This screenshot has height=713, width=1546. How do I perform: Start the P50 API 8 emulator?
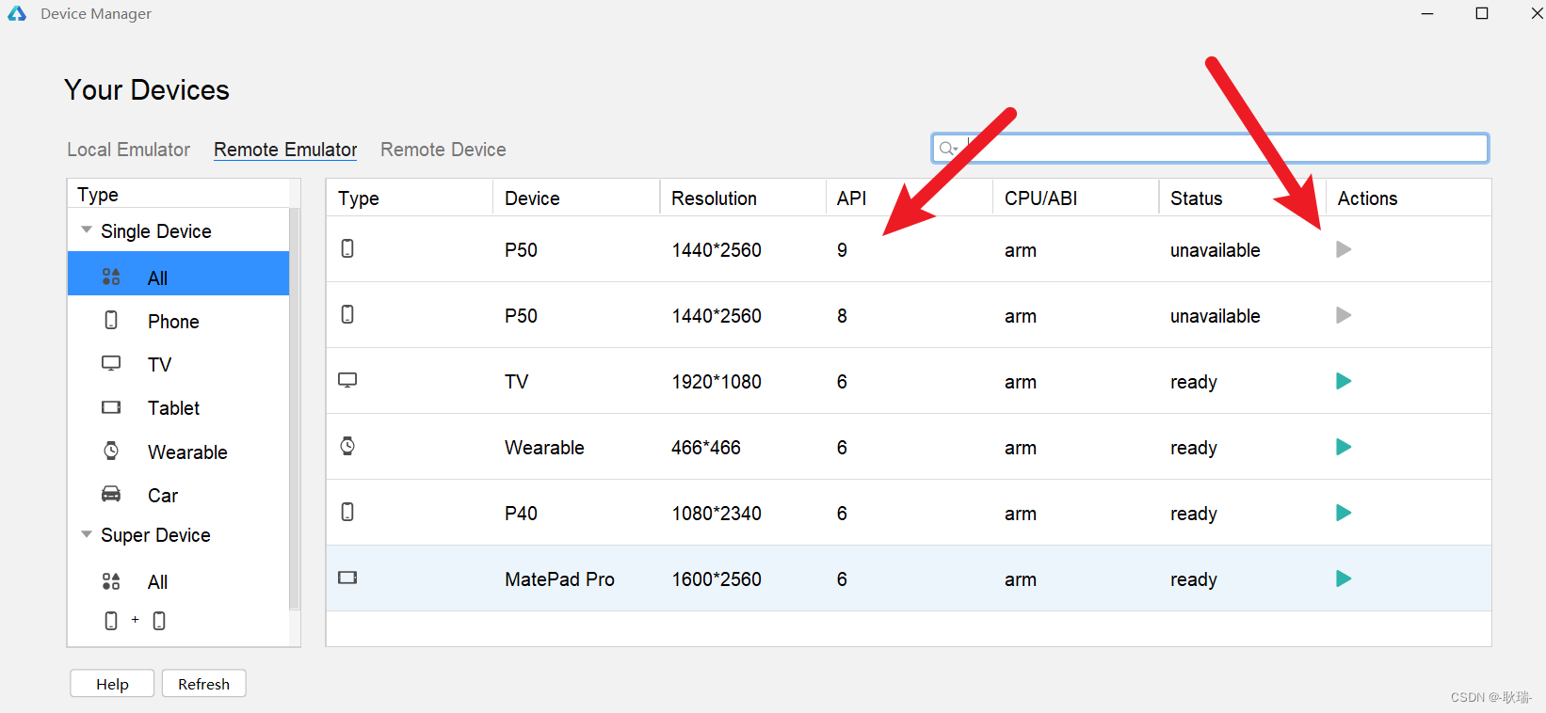[1344, 315]
